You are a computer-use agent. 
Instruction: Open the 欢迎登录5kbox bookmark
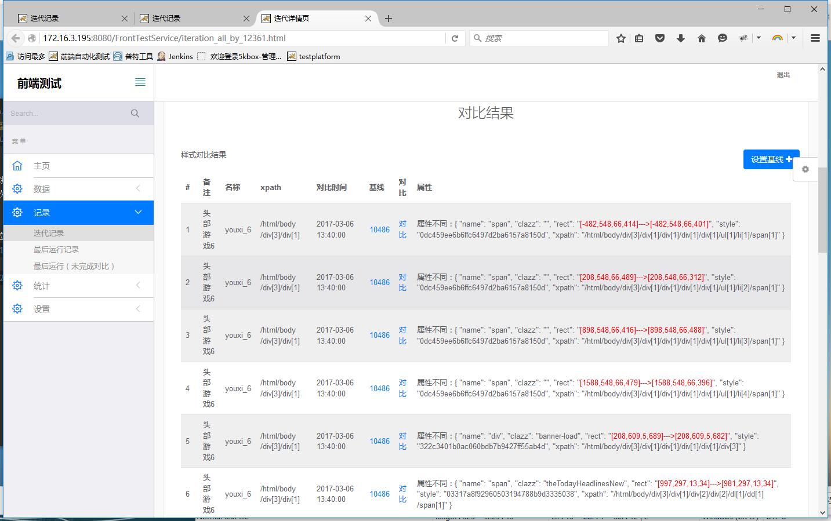point(239,56)
